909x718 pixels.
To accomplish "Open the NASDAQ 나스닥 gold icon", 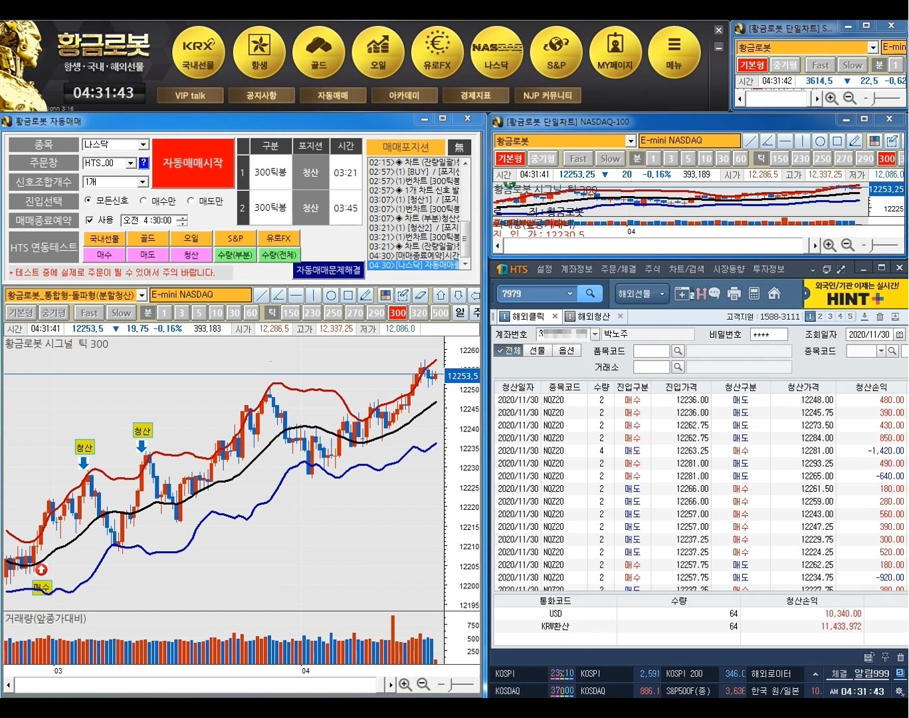I will pos(496,53).
